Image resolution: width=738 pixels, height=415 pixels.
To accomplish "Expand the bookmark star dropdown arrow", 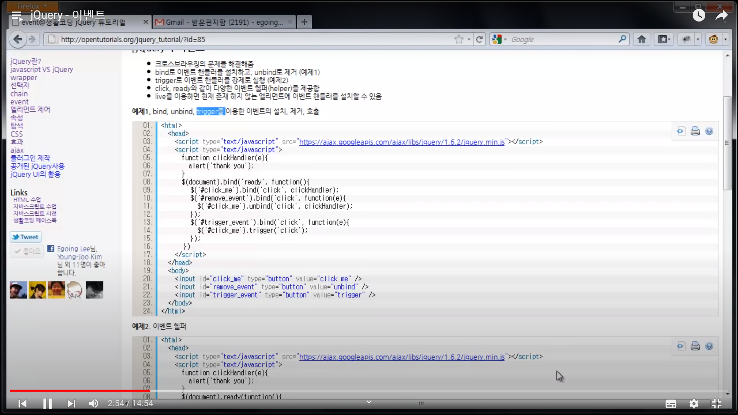I will [469, 39].
